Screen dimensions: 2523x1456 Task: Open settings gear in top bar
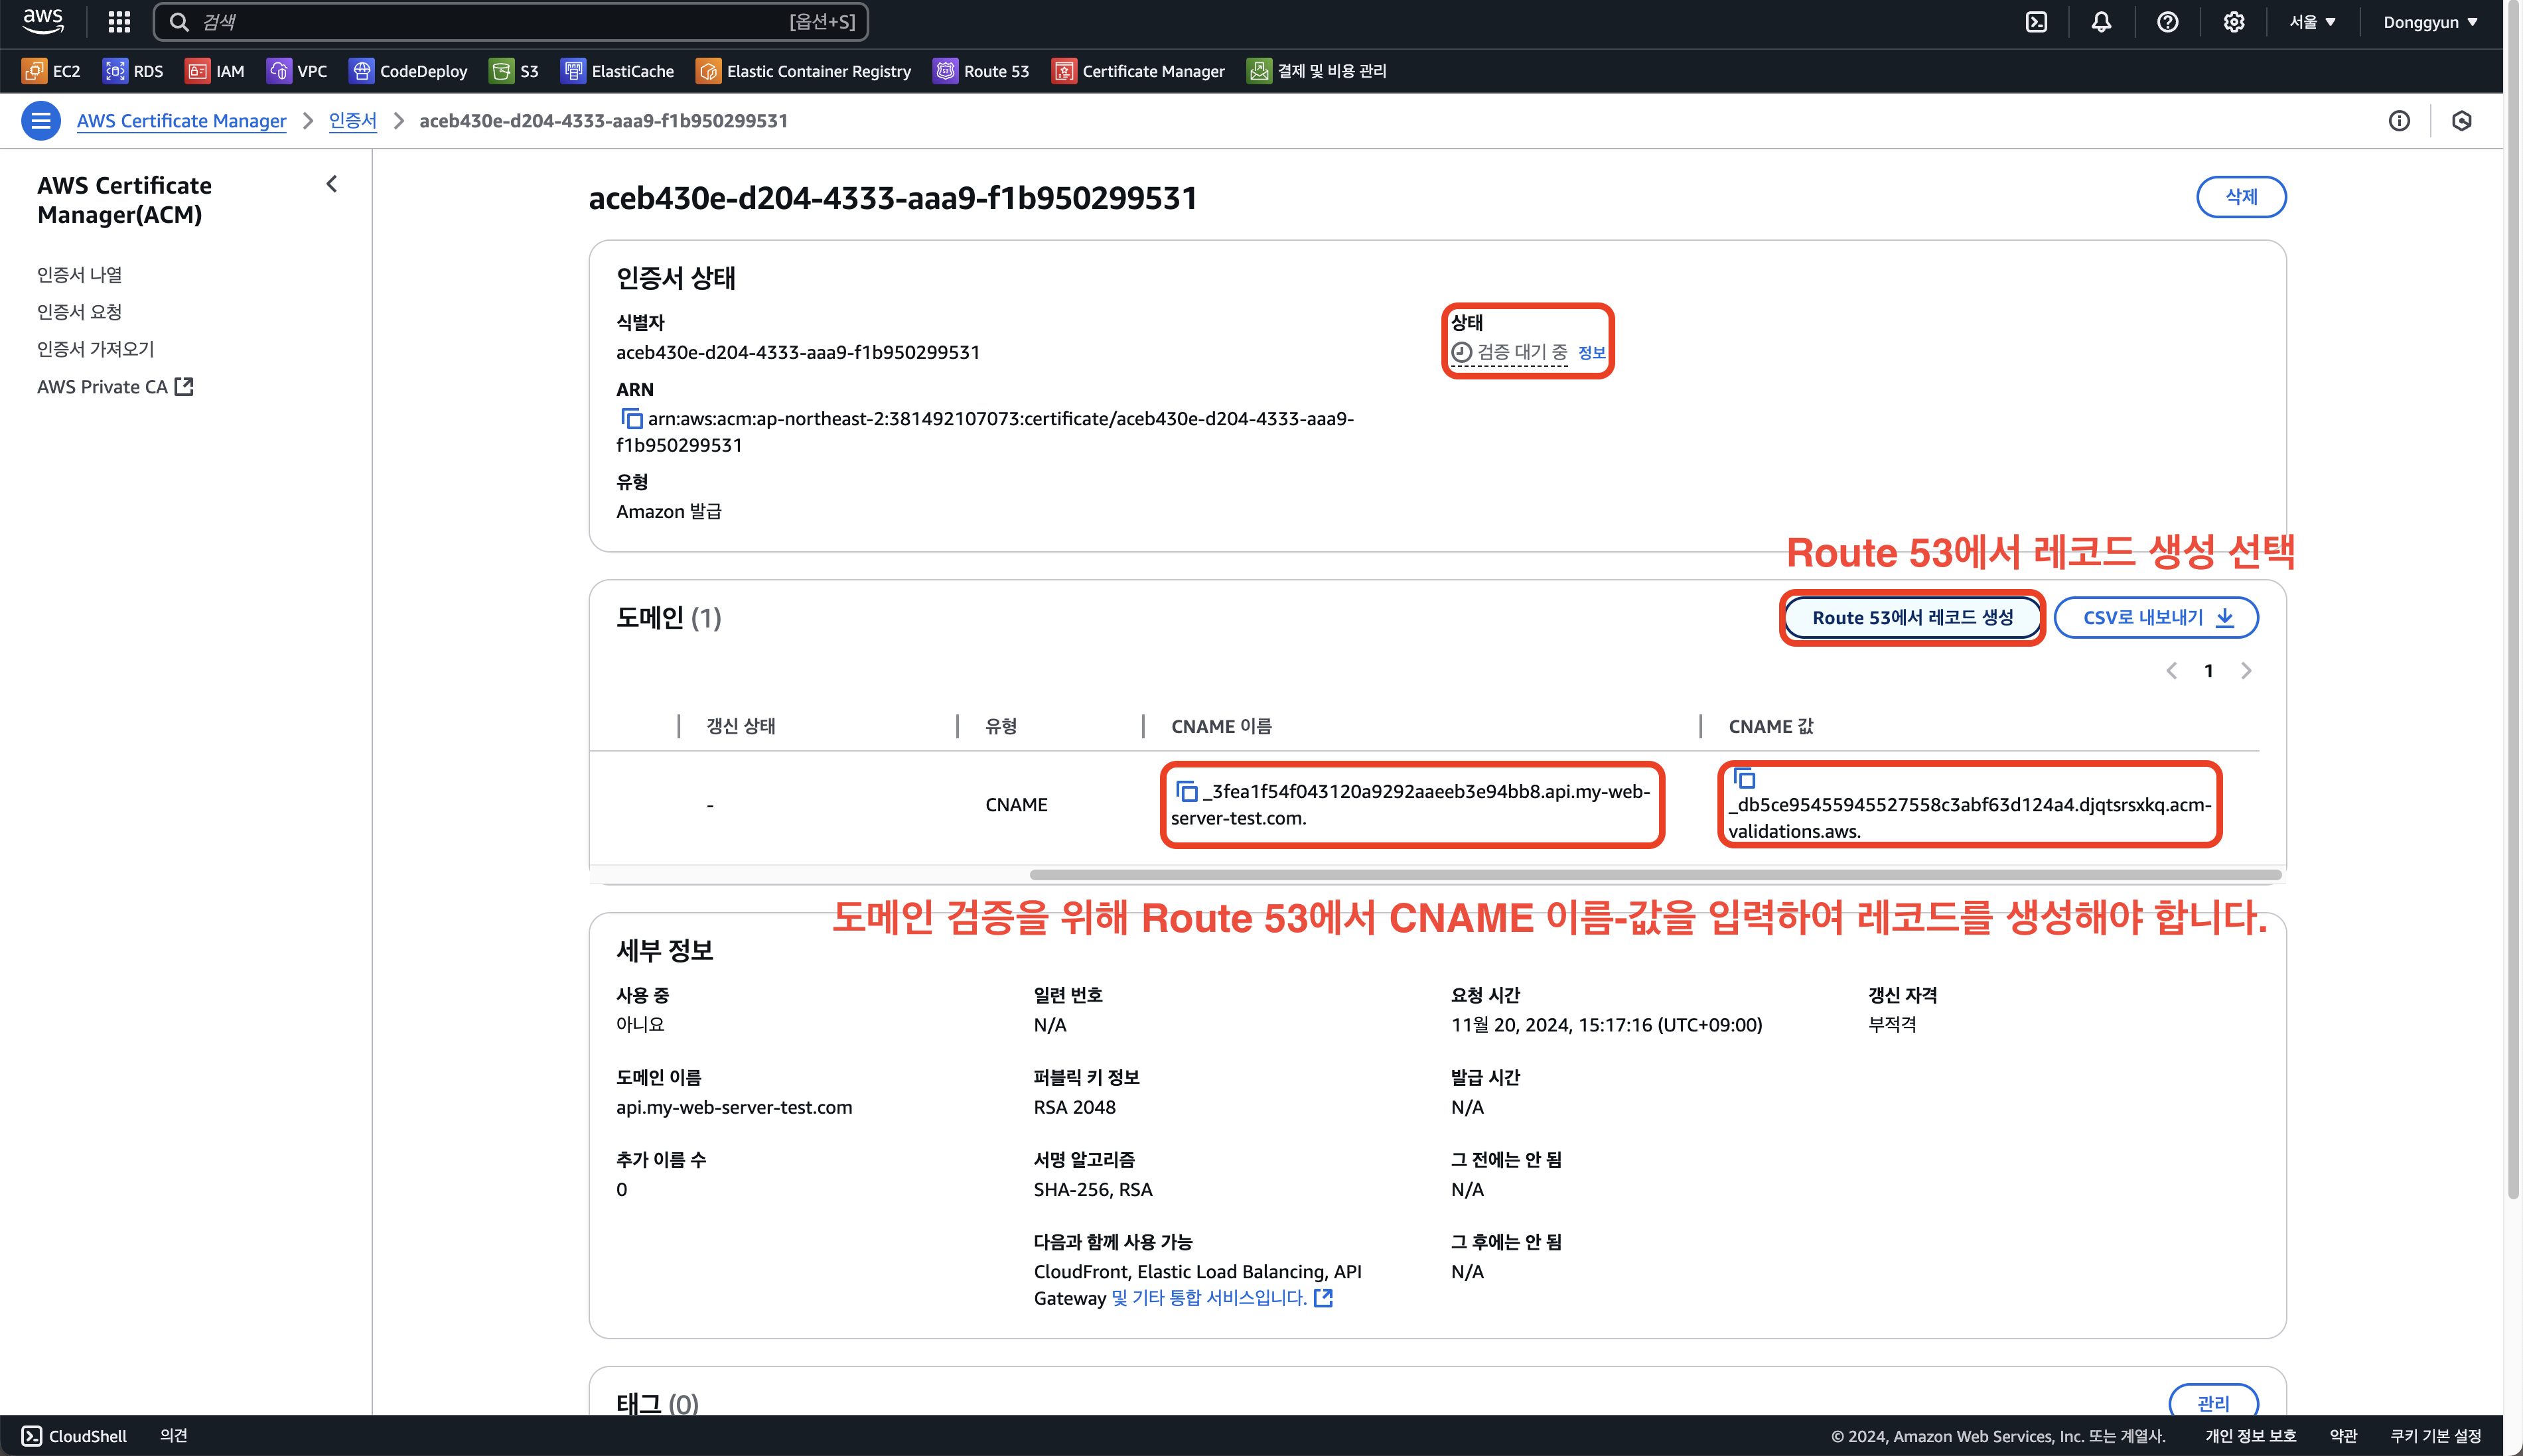point(2233,22)
